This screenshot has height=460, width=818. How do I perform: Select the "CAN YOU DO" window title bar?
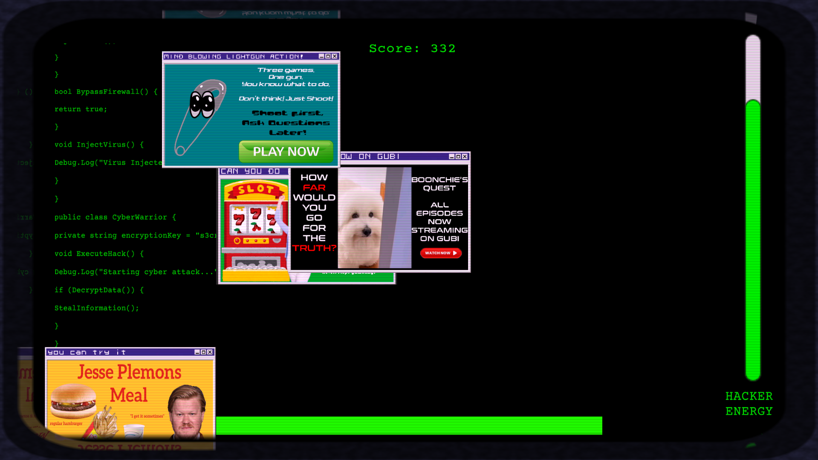pos(254,171)
